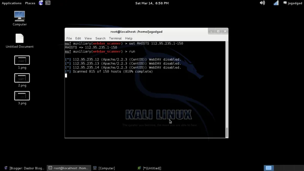304x171 pixels.
Task: Launch the Iceweasel browser from top panel
Action: click(41, 3)
